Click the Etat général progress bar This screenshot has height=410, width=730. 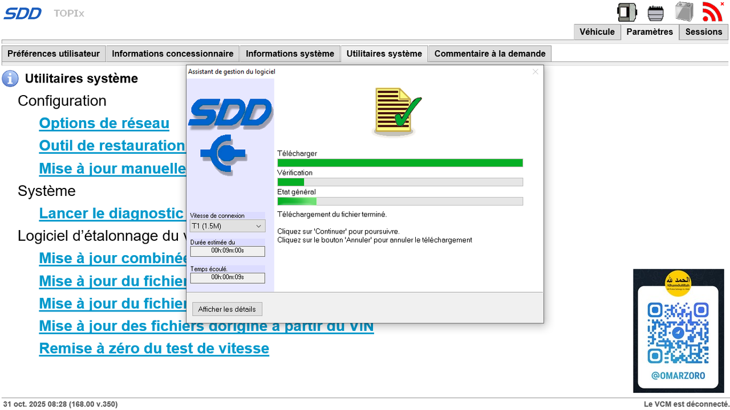click(x=400, y=202)
